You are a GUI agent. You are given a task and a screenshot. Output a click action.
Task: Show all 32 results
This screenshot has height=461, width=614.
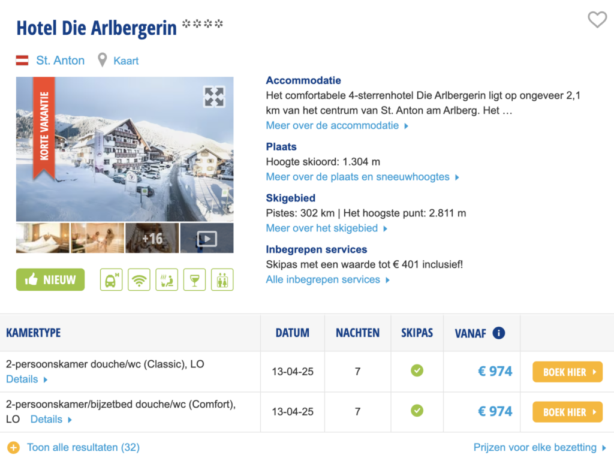(x=83, y=447)
